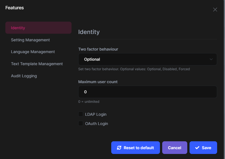This screenshot has width=225, height=159.
Task: Click the refresh icon in Reset to default
Action: (119, 148)
